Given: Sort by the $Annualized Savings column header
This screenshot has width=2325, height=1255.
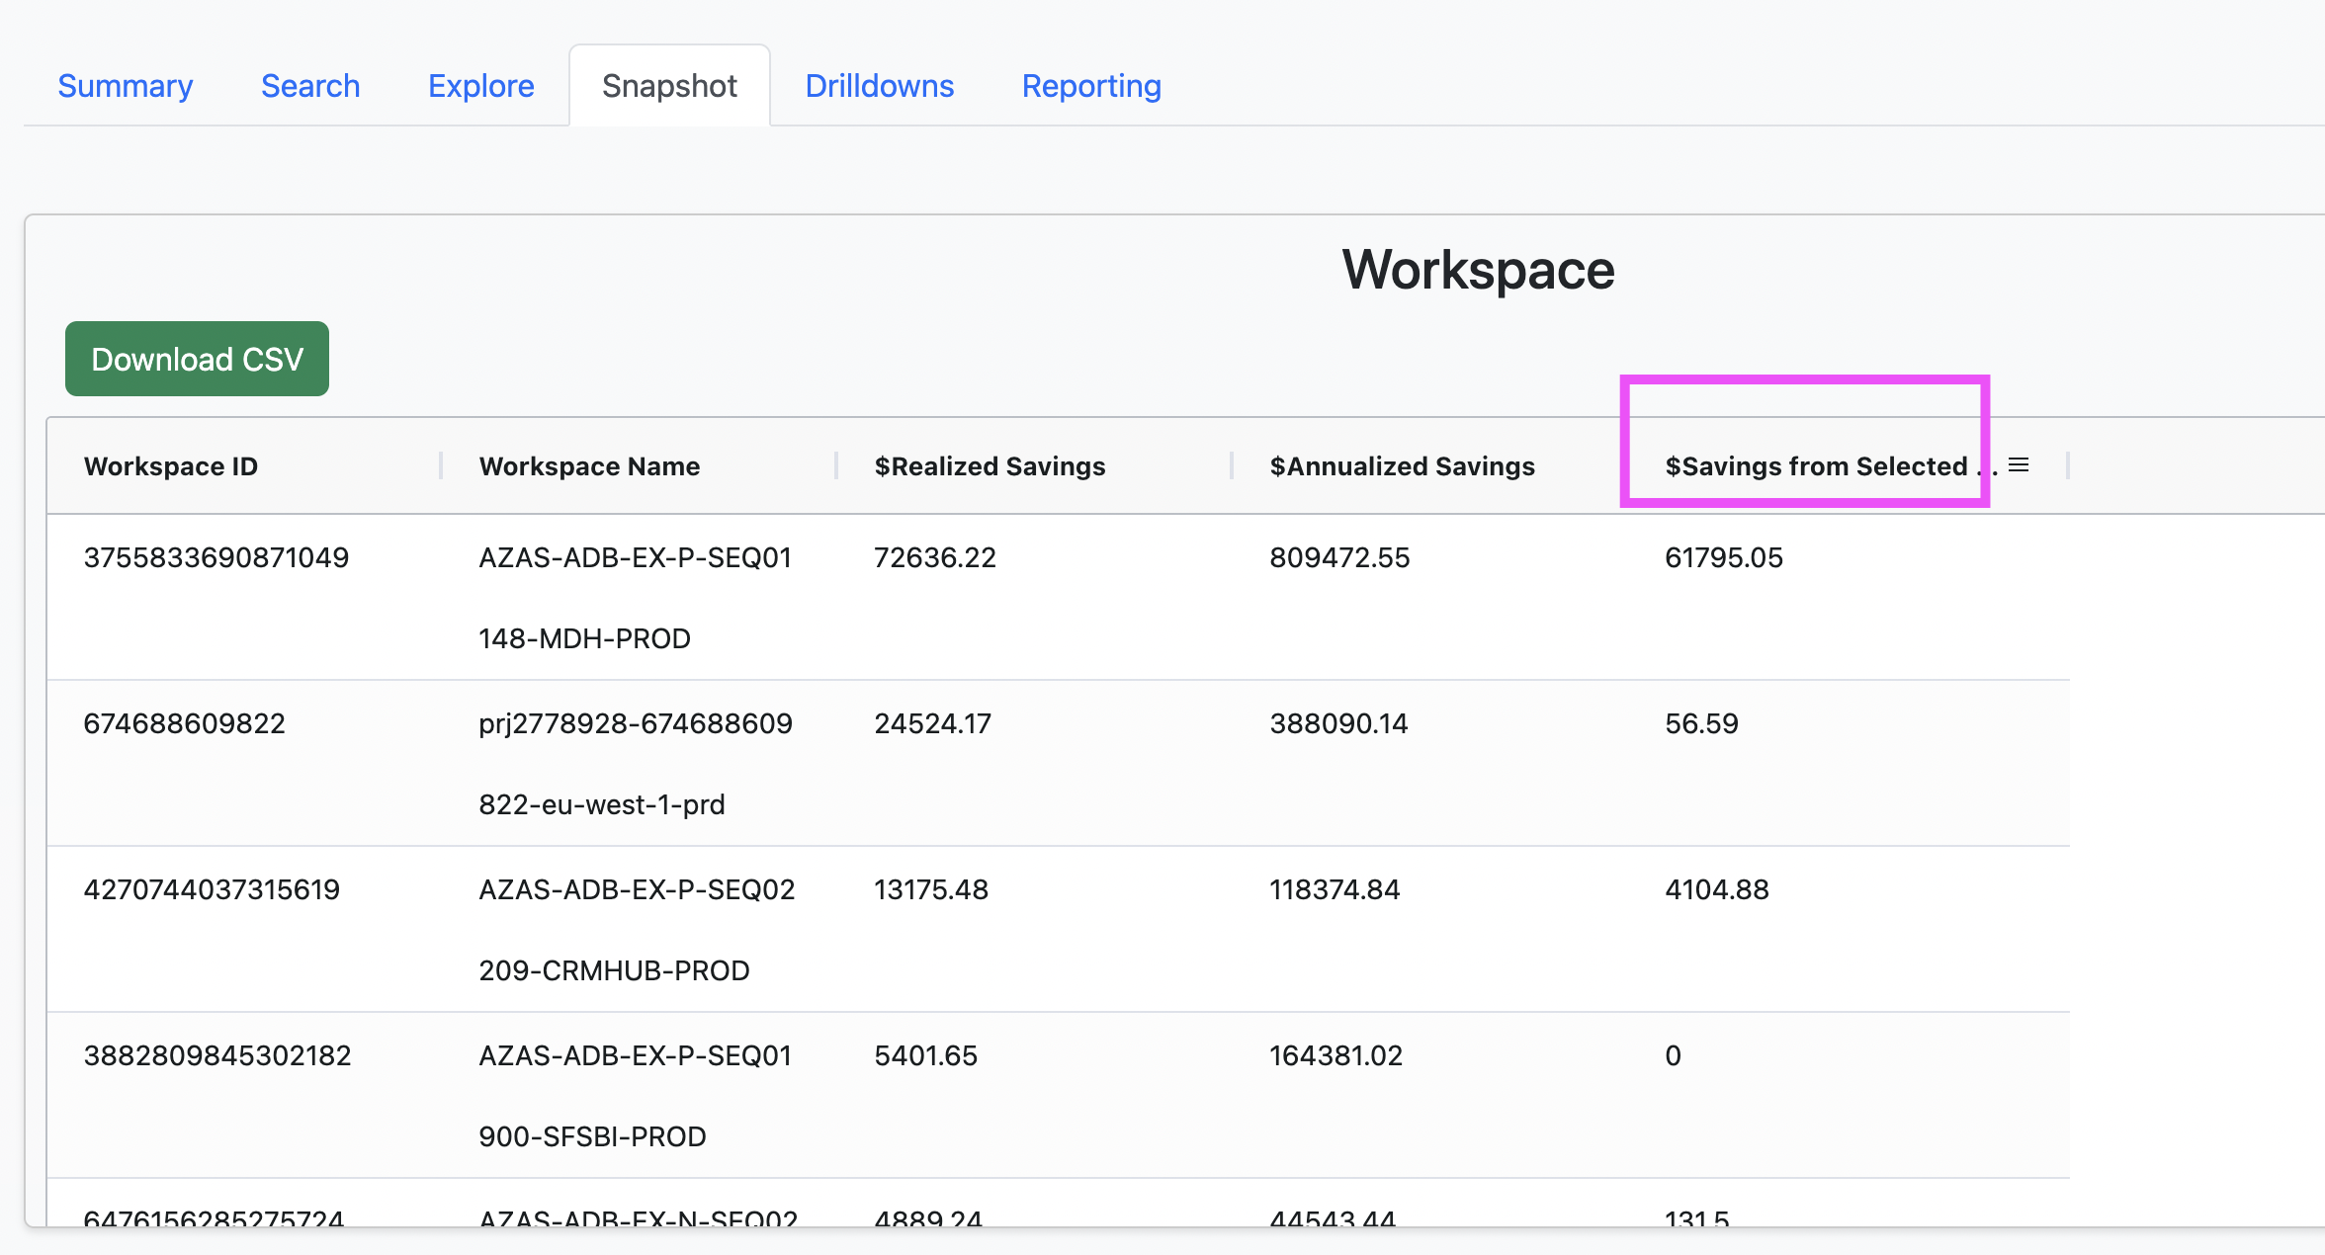Looking at the screenshot, I should (1402, 466).
